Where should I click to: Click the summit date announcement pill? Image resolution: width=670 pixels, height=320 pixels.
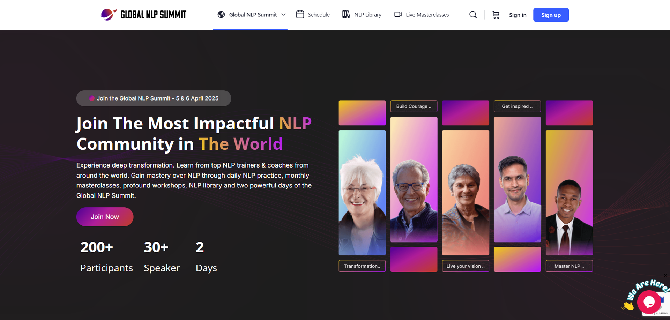154,98
